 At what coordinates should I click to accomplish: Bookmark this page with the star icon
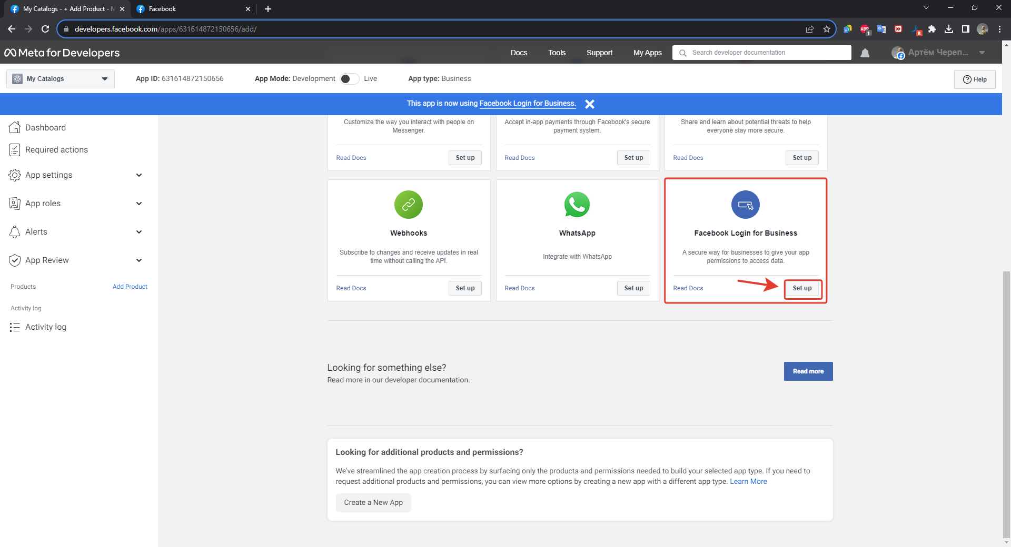click(x=827, y=29)
